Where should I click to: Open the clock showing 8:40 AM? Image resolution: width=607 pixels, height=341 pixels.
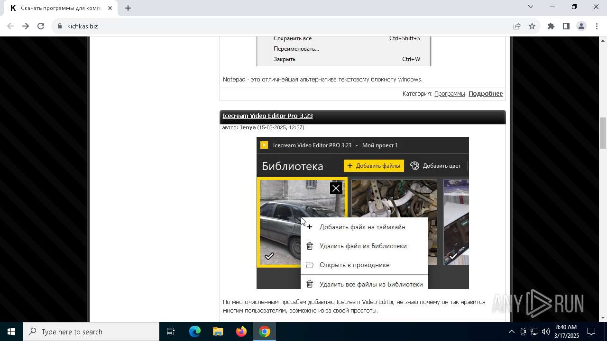click(566, 332)
